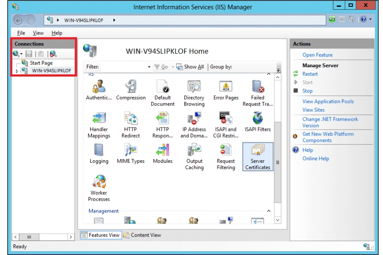Click the Stop server link
This screenshot has width=383, height=255.
[x=307, y=91]
